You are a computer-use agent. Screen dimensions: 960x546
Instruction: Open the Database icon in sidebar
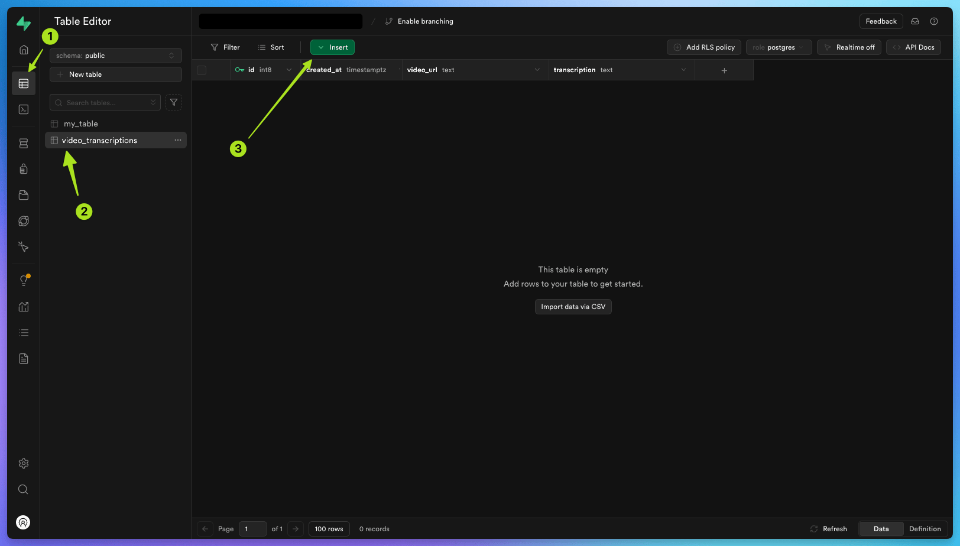tap(24, 144)
